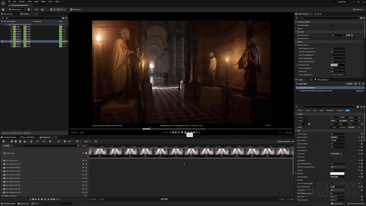Open the add content toolbar dropdown
Screen dimensions: 366x206
coord(29,9)
